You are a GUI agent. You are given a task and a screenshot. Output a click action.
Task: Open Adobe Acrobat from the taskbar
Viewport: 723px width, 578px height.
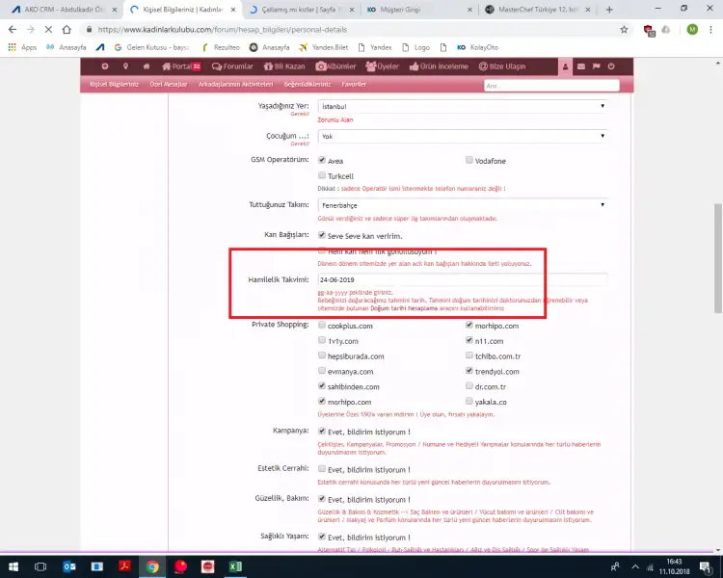coord(124,566)
